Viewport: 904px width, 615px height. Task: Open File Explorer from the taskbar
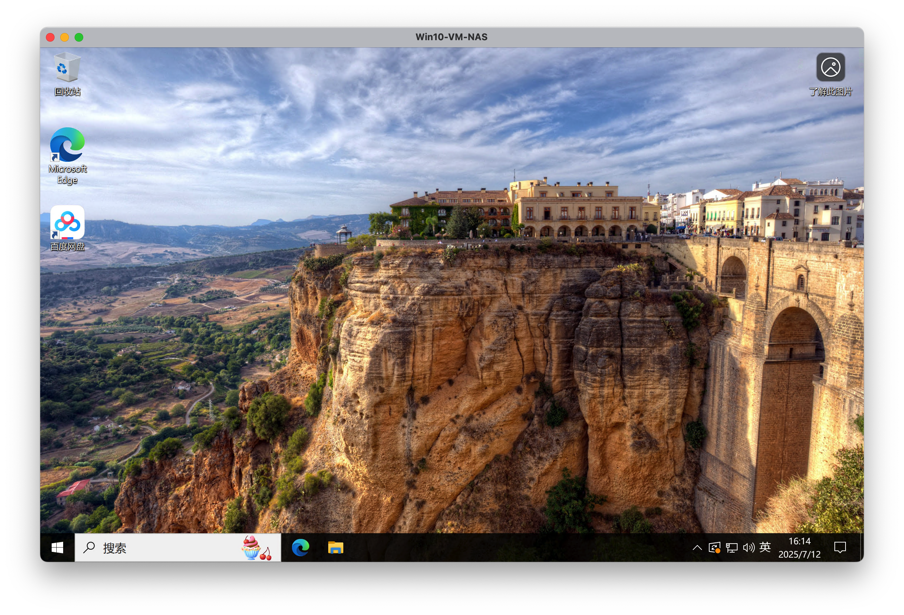coord(335,548)
